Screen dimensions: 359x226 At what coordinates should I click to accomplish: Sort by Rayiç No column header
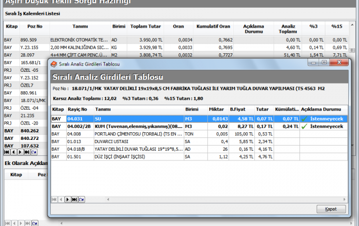[79, 109]
